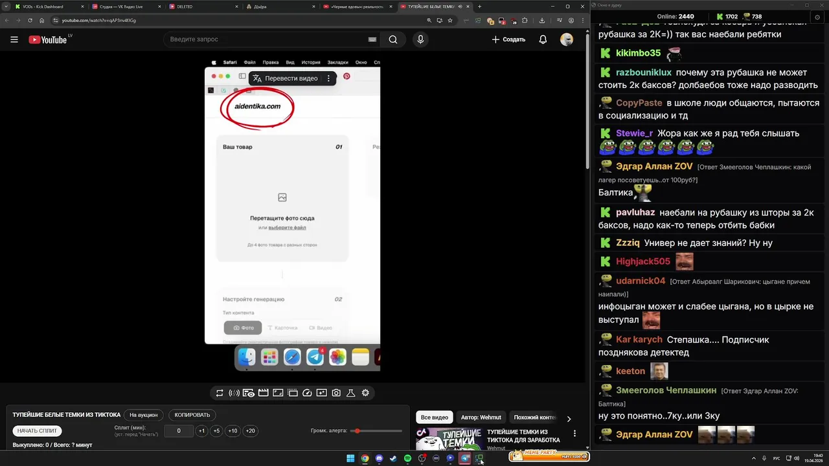Screen dimensions: 829x466
Task: Open Chrome downloads icon
Action: pyautogui.click(x=542, y=20)
